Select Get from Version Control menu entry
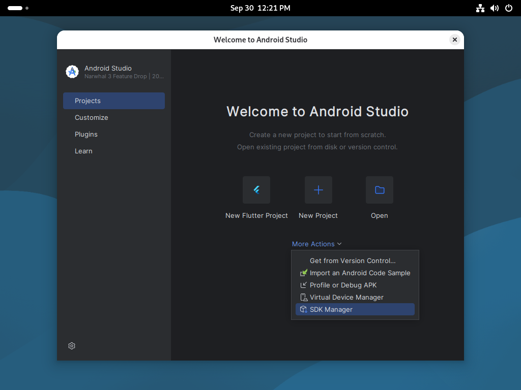 coord(353,261)
